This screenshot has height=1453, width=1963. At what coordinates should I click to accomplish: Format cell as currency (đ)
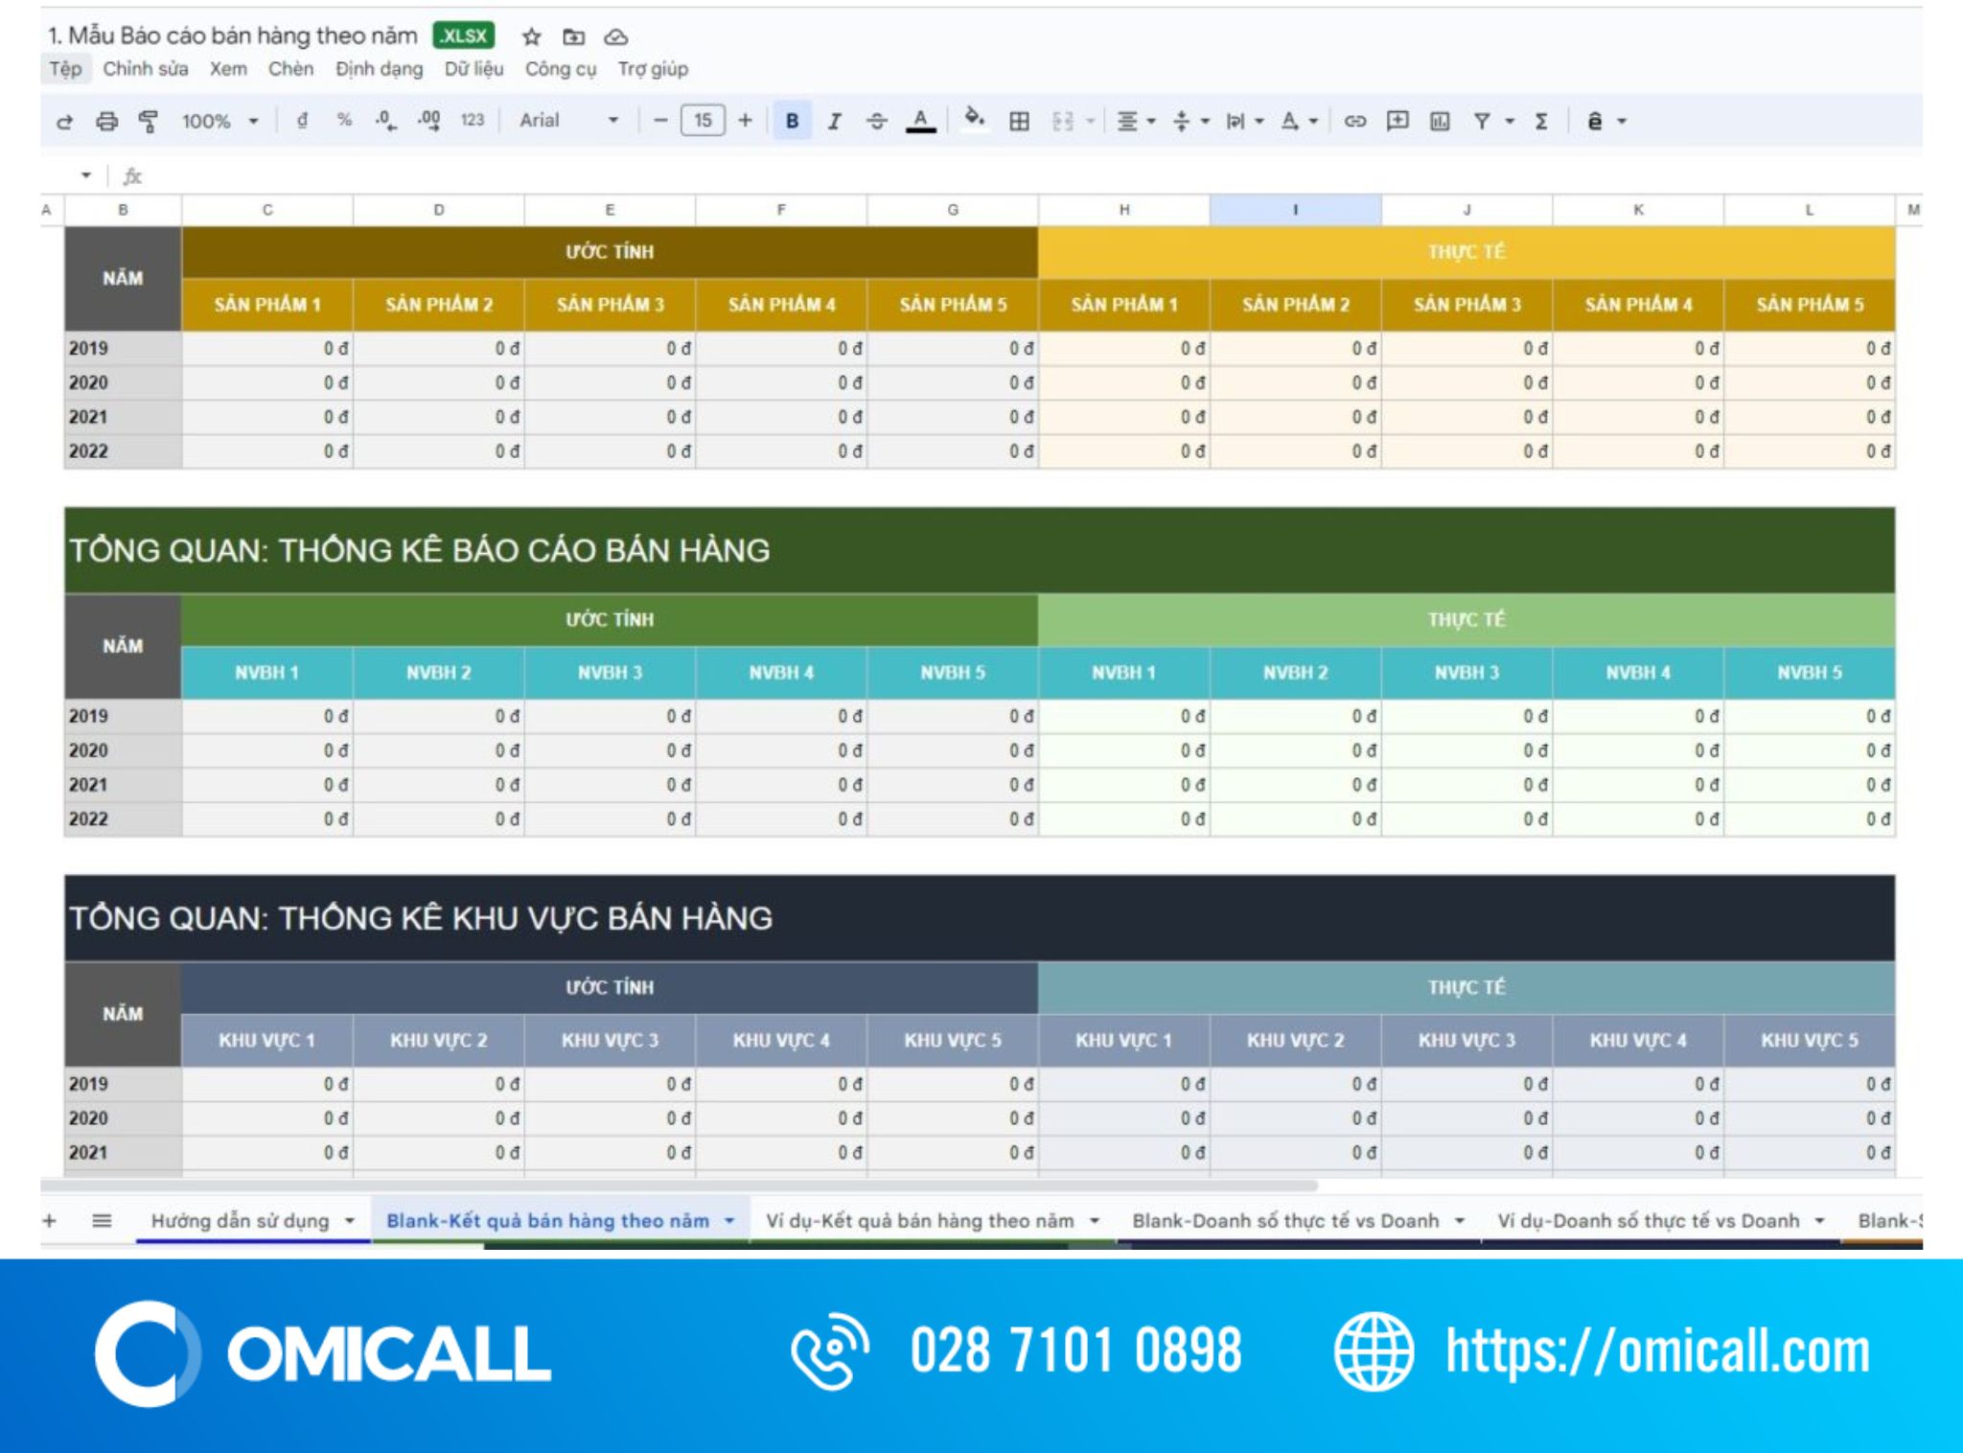[302, 121]
